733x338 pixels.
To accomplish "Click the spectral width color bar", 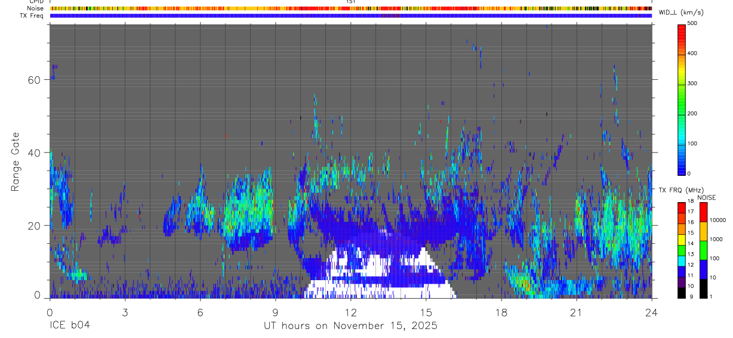I will pos(682,99).
